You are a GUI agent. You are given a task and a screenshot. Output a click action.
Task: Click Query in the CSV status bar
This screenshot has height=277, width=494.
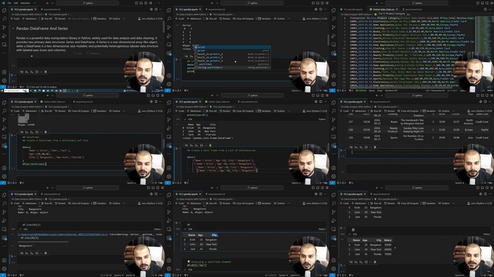click(x=372, y=91)
